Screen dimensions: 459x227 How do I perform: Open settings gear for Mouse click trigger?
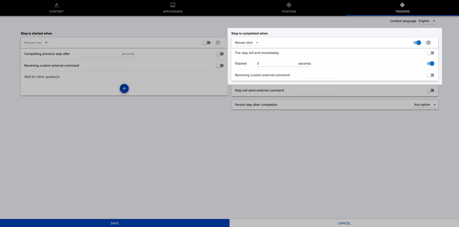(x=428, y=43)
